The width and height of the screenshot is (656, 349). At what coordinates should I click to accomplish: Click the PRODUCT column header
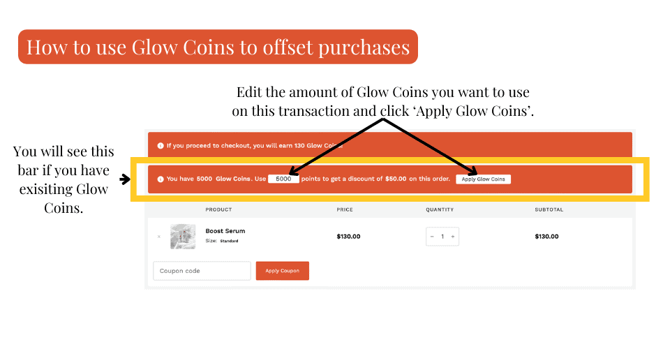click(x=218, y=209)
